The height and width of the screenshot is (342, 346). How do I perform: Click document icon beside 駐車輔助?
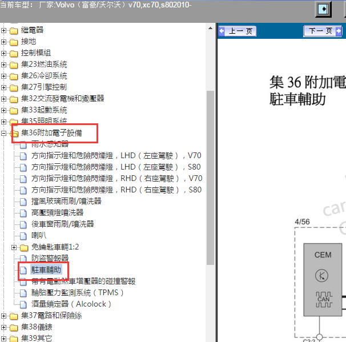[x=23, y=270]
